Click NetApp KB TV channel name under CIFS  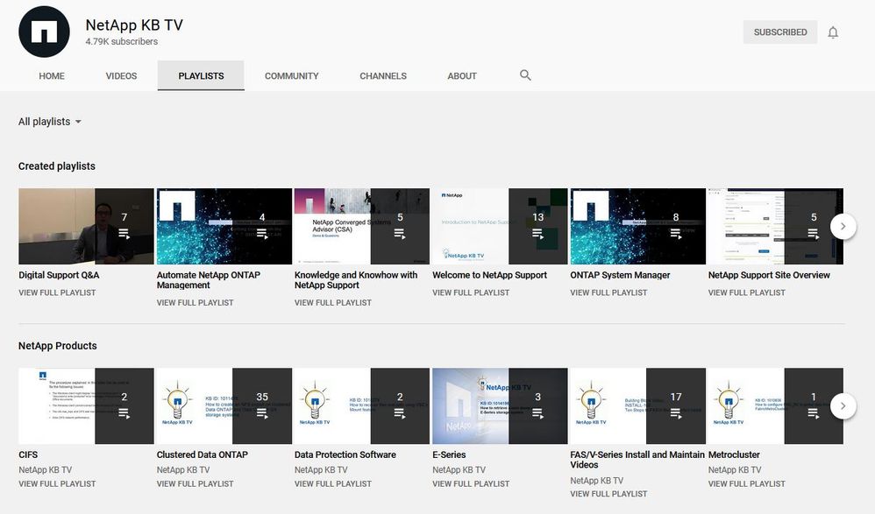(46, 470)
